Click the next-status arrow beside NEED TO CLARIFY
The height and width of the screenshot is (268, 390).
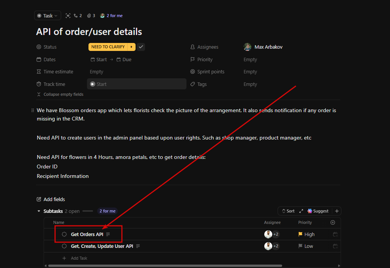[131, 47]
